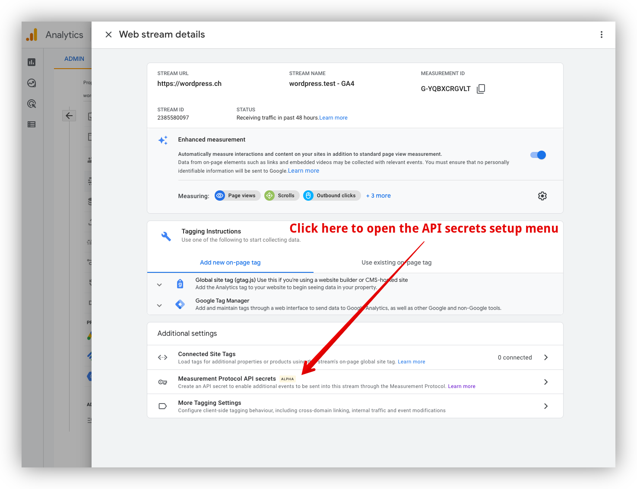Viewport: 637px width, 489px height.
Task: Click the More Tagging Settings label icon
Action: (x=163, y=406)
